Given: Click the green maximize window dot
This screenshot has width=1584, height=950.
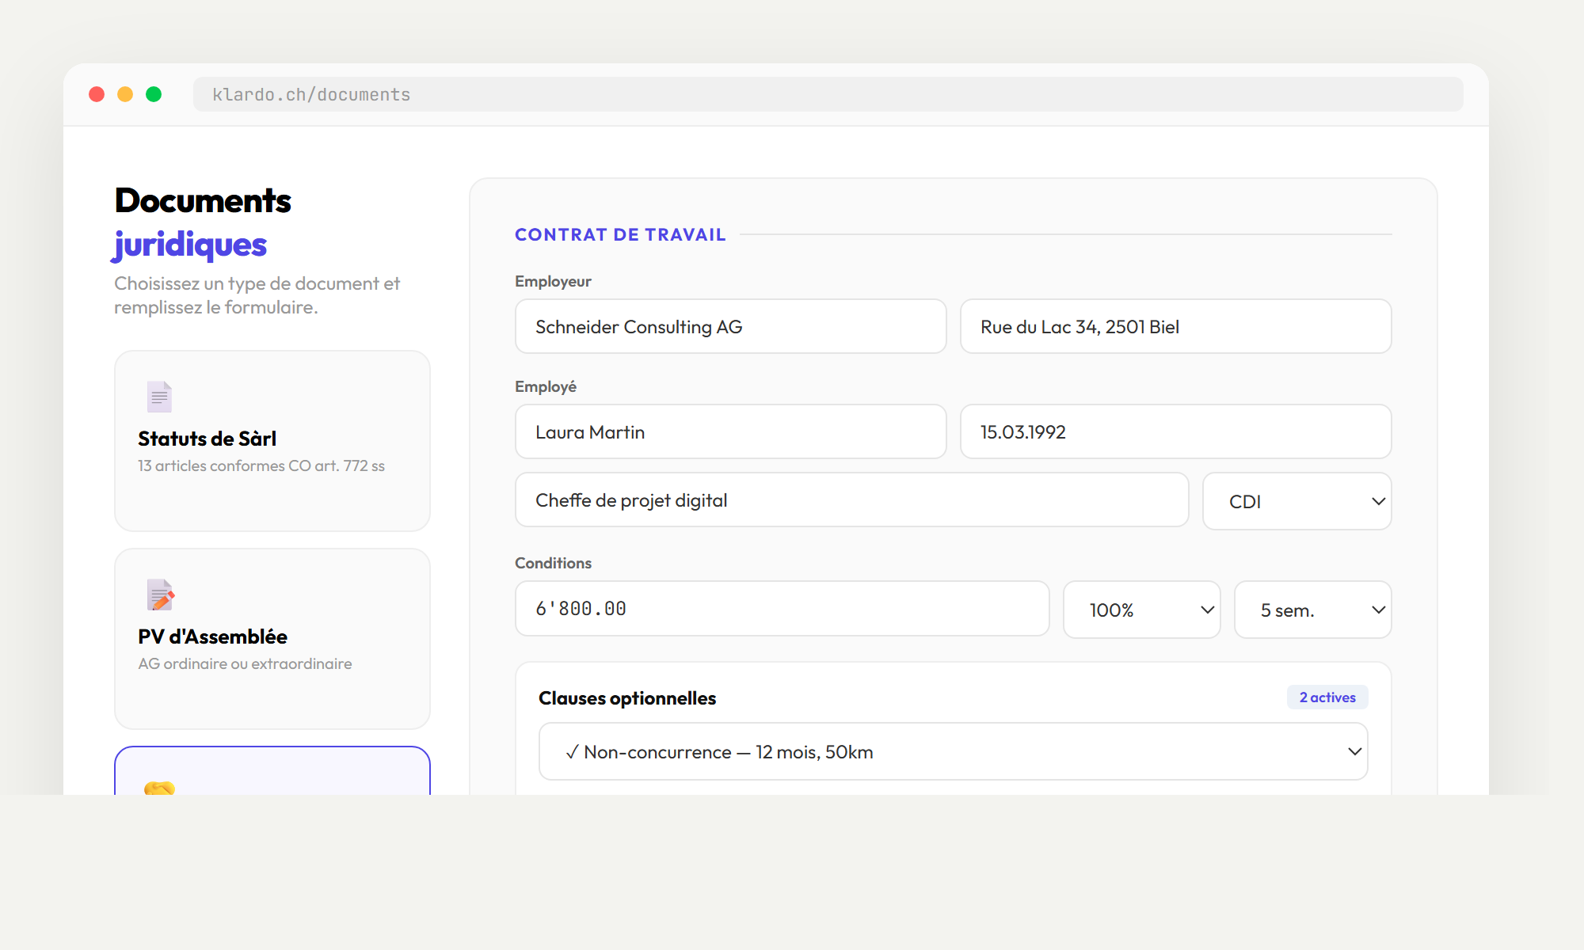Looking at the screenshot, I should click(x=154, y=94).
